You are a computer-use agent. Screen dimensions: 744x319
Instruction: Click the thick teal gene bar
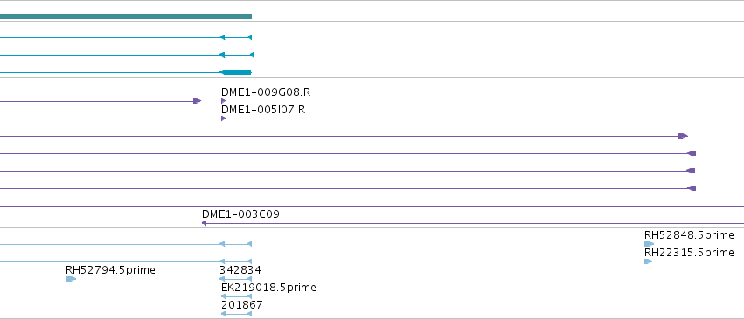coord(126,17)
